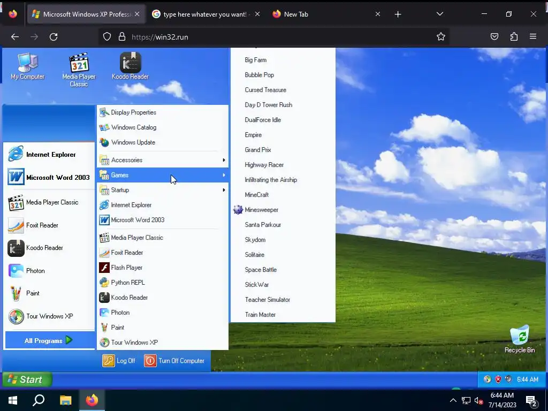548x411 pixels.
Task: Open Photon in recent programs list
Action: click(49, 271)
